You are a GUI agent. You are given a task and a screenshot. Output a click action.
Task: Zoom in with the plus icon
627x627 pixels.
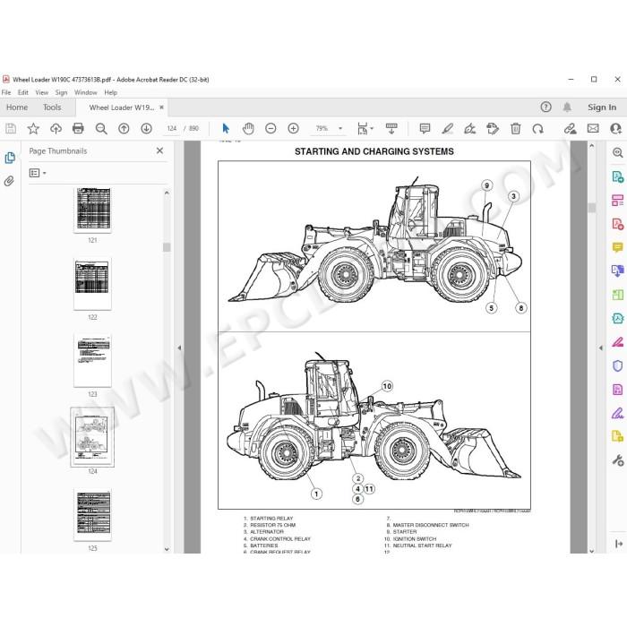pyautogui.click(x=294, y=128)
